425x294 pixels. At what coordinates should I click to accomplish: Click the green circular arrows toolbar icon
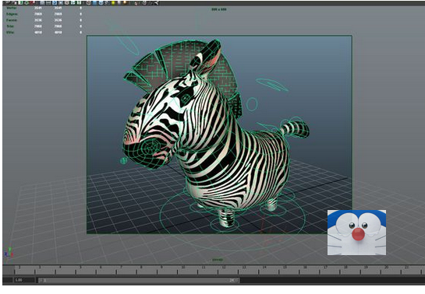[27, 2]
